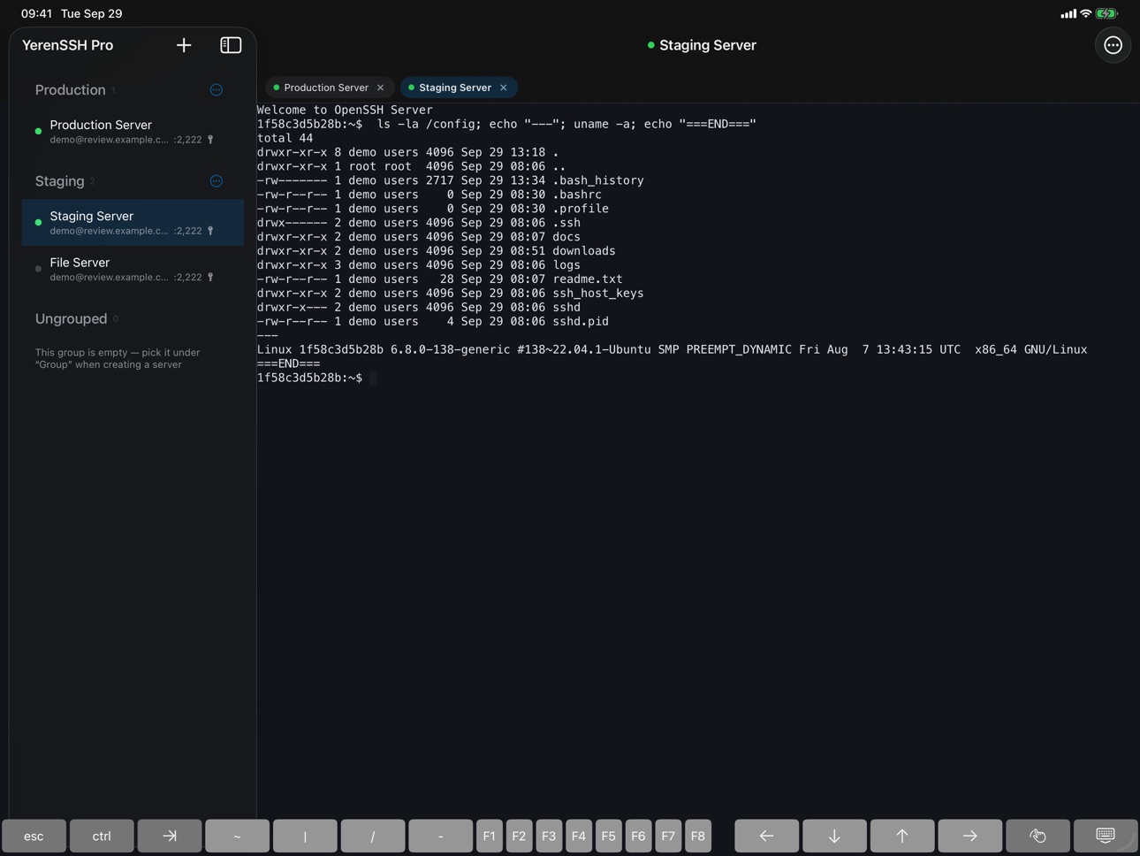The height and width of the screenshot is (856, 1140).
Task: Check the battery status icon
Action: coord(1106,13)
